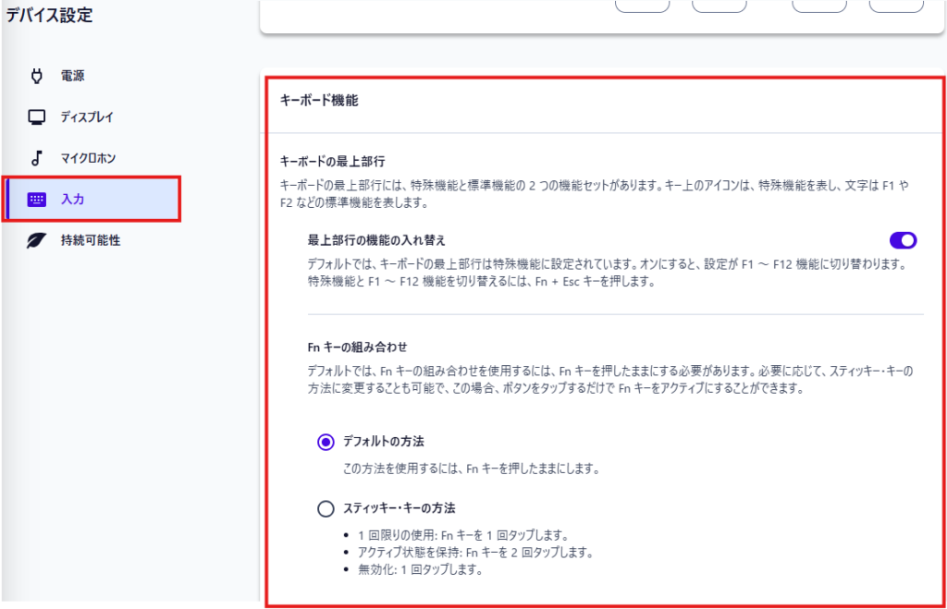Screen dimensions: 947x609
Task: Click the デバイス設定 page title
Action: (x=49, y=16)
